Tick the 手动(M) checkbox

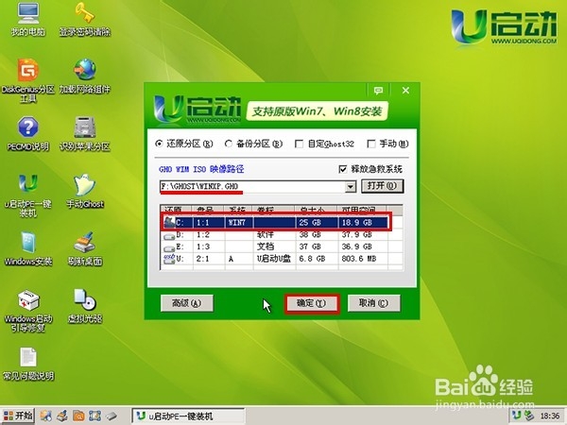[x=371, y=144]
